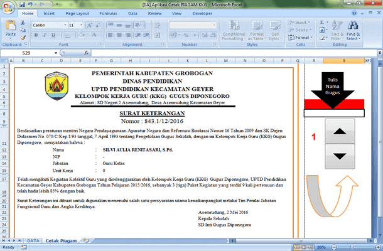Apply left text alignment
This screenshot has height=251, width=383.
tap(111, 35)
